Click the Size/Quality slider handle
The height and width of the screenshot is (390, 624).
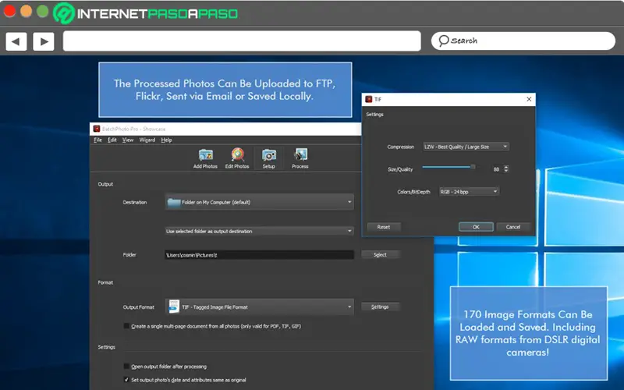473,167
